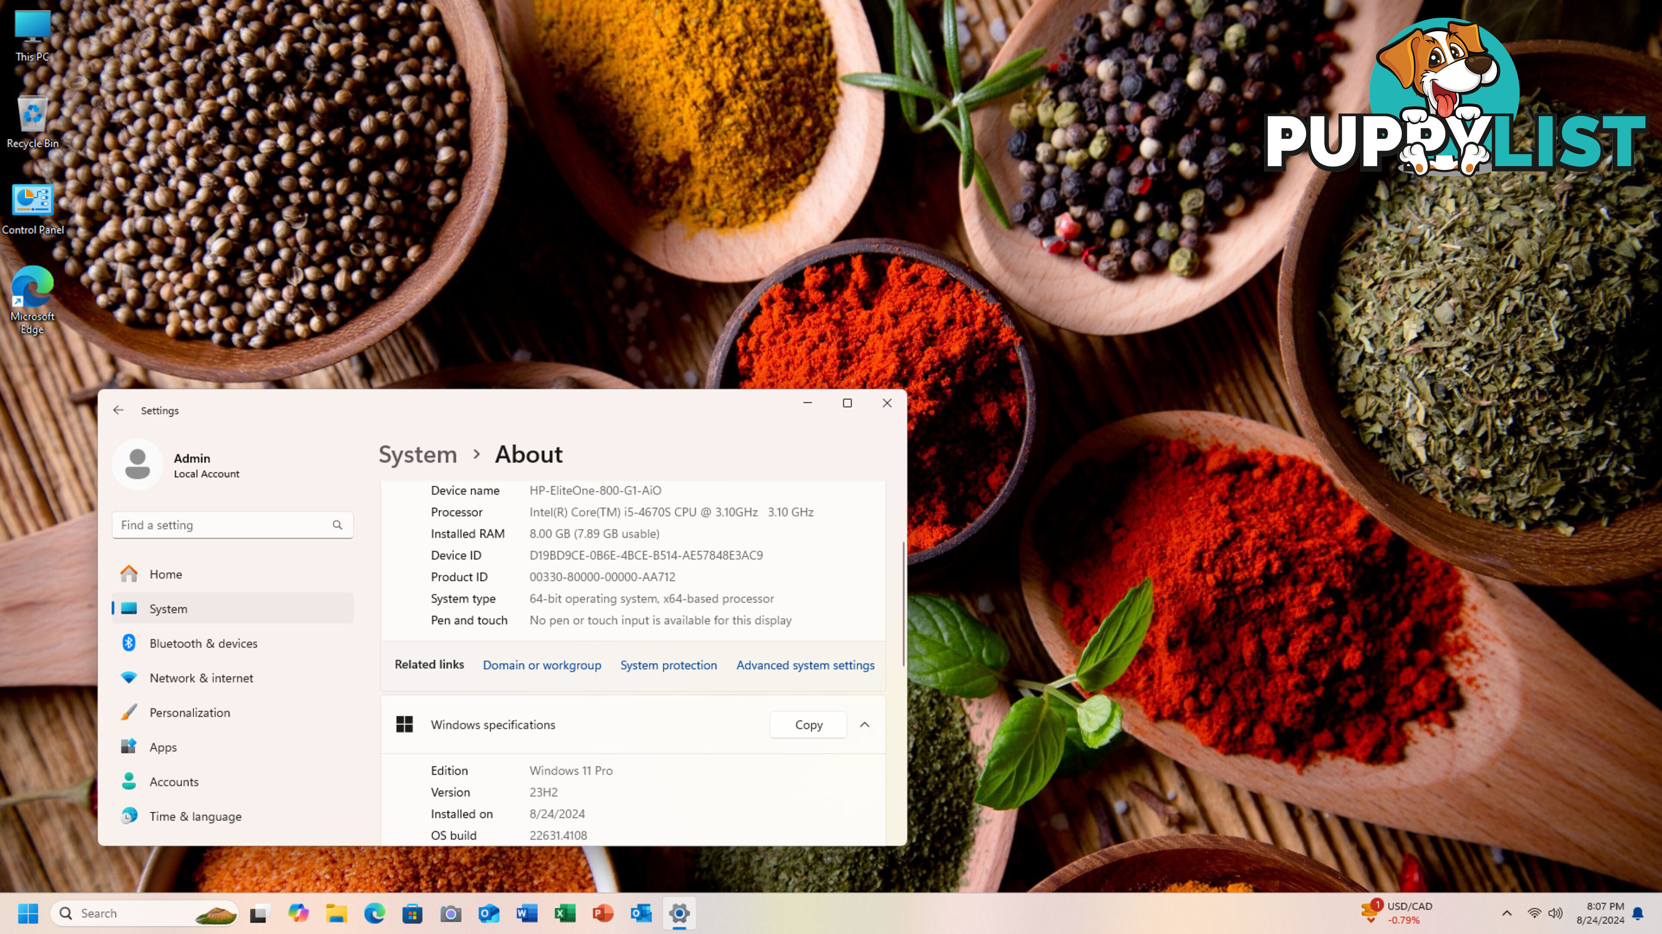Select the Pen and touch value text
The width and height of the screenshot is (1662, 934).
pyautogui.click(x=660, y=620)
